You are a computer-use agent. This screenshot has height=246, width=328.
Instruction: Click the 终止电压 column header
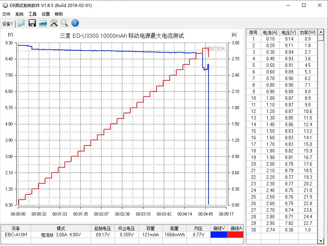pos(126,228)
